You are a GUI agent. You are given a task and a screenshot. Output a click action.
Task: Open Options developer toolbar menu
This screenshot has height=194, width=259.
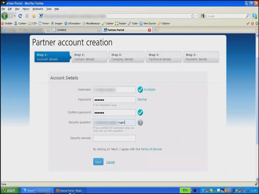click(164, 23)
